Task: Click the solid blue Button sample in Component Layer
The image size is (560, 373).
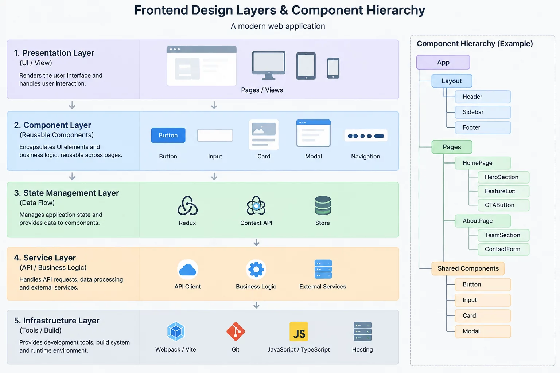Action: pyautogui.click(x=168, y=135)
